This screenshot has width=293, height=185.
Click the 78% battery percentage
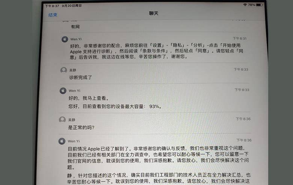pyautogui.click(x=252, y=5)
